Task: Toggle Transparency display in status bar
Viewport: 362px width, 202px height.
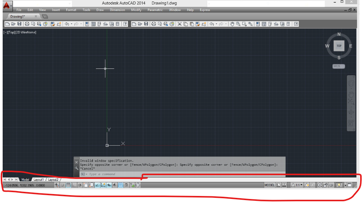Action: 121,185
